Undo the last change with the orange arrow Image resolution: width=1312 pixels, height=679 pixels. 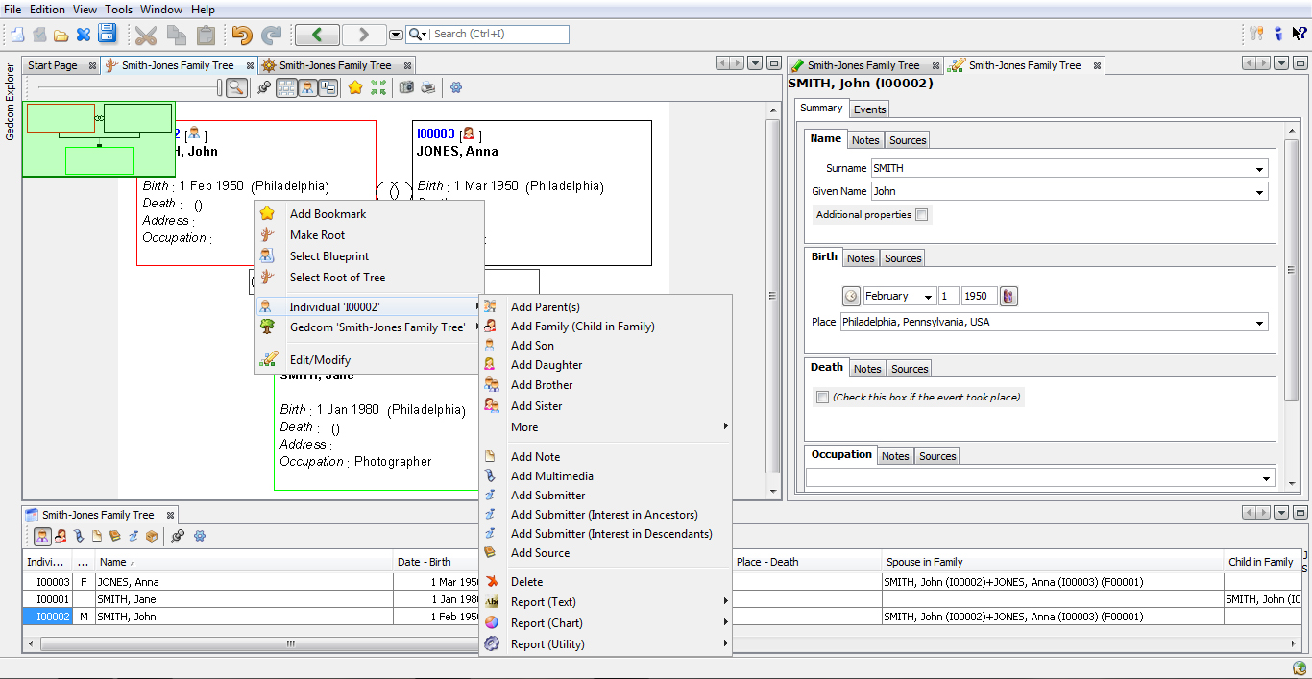(242, 36)
